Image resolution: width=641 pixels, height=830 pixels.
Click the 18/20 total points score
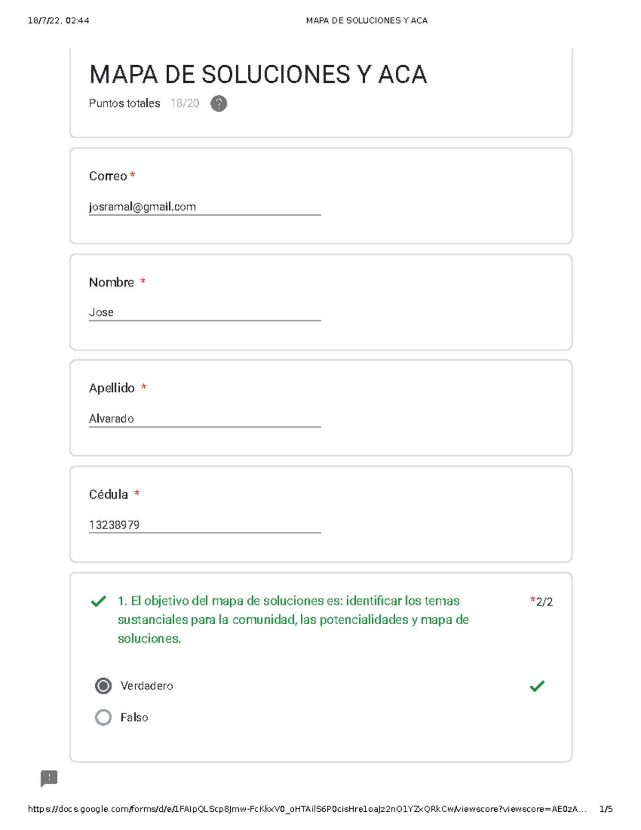click(x=185, y=104)
